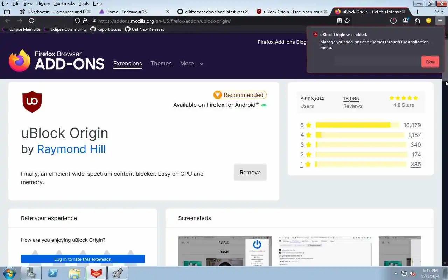Open the Tools menu

pyautogui.click(x=84, y=3)
